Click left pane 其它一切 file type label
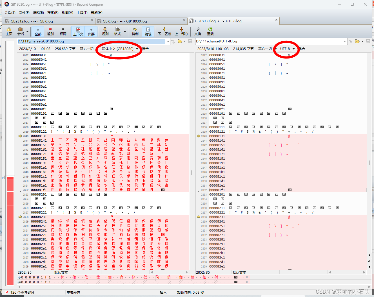The height and width of the screenshot is (297, 374). pos(86,49)
